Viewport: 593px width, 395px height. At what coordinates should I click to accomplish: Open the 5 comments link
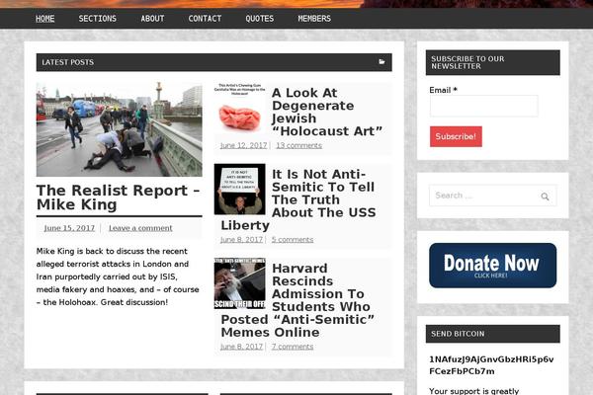(293, 240)
